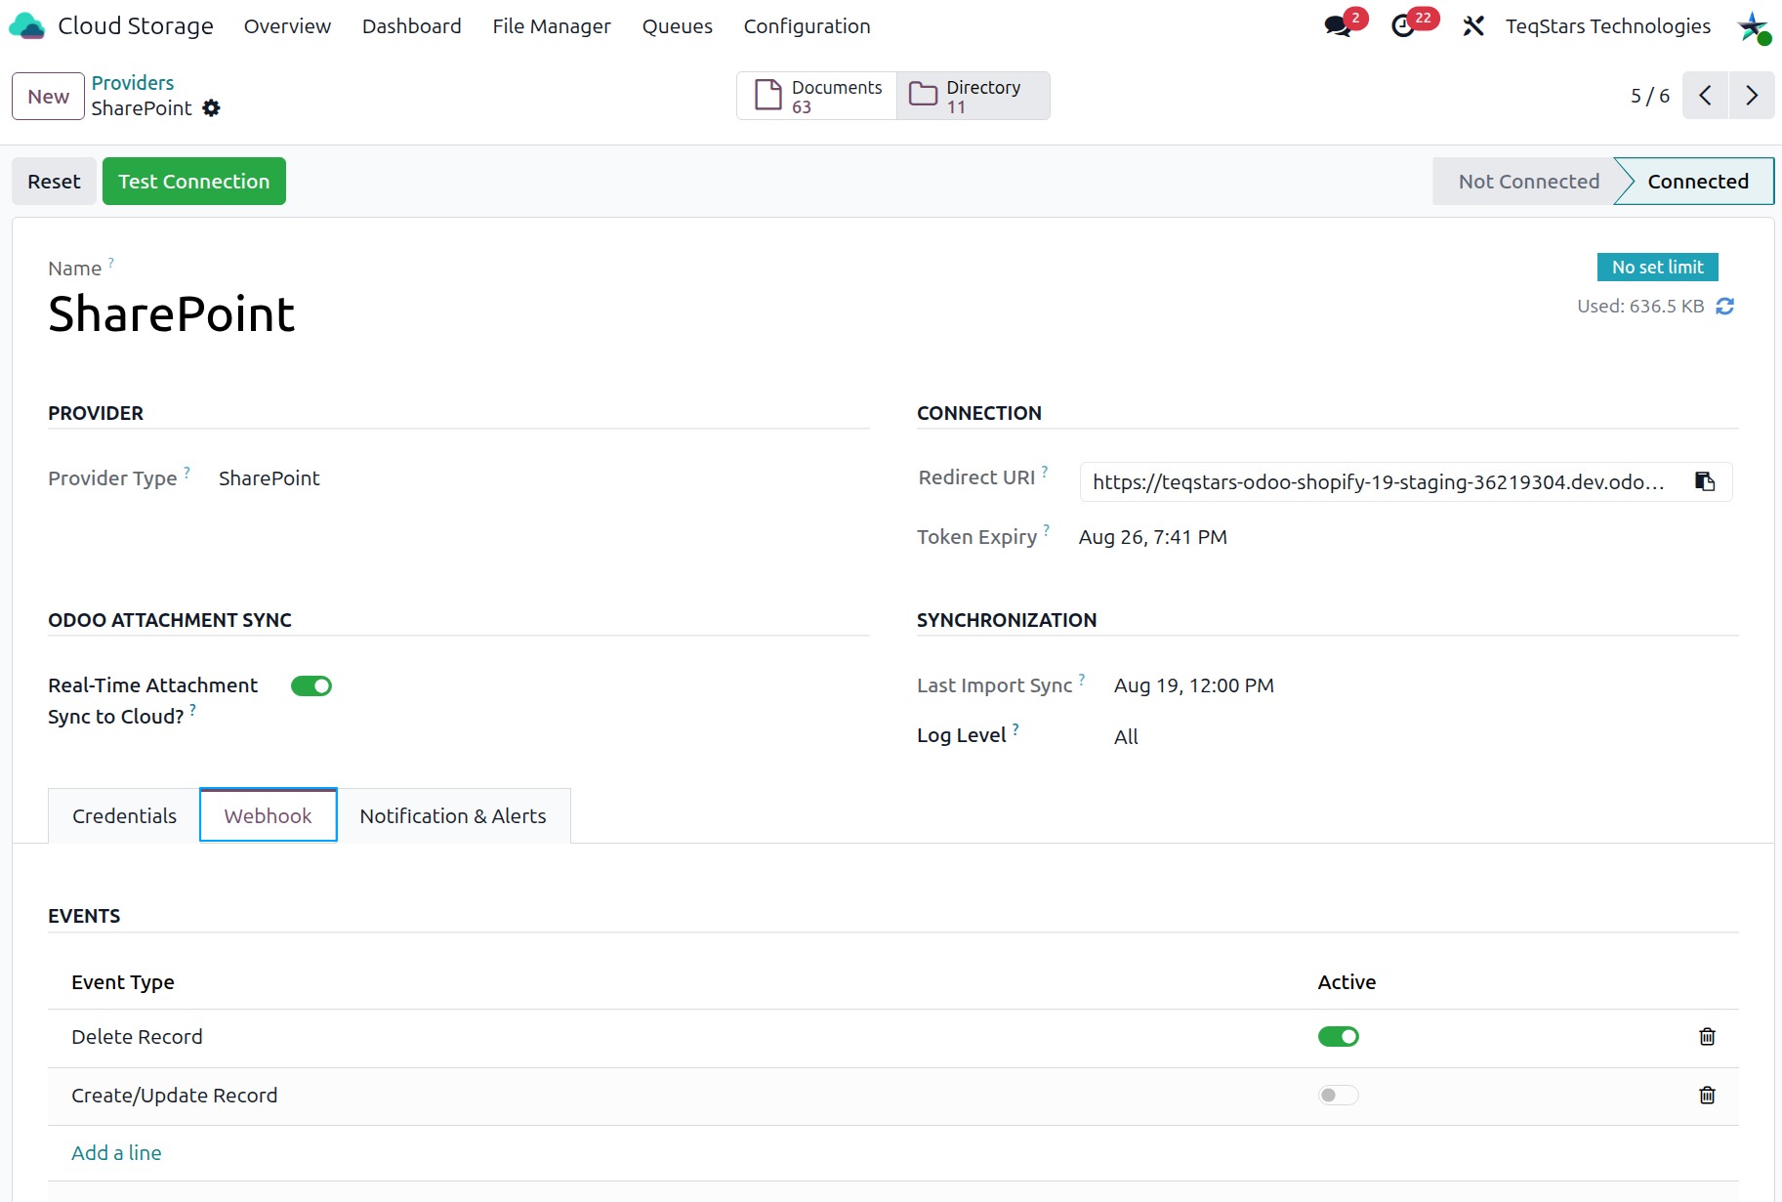Go to the next provider record
Image resolution: width=1782 pixels, height=1202 pixels.
click(1752, 96)
